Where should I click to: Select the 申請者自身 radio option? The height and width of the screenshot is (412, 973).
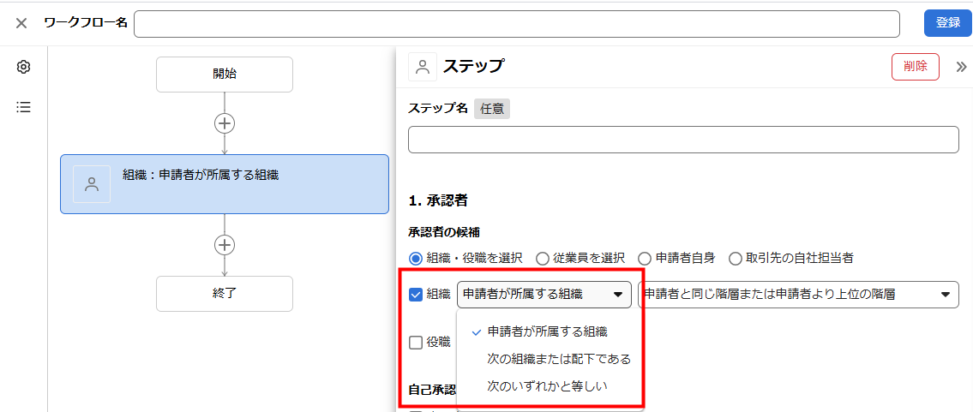point(645,258)
